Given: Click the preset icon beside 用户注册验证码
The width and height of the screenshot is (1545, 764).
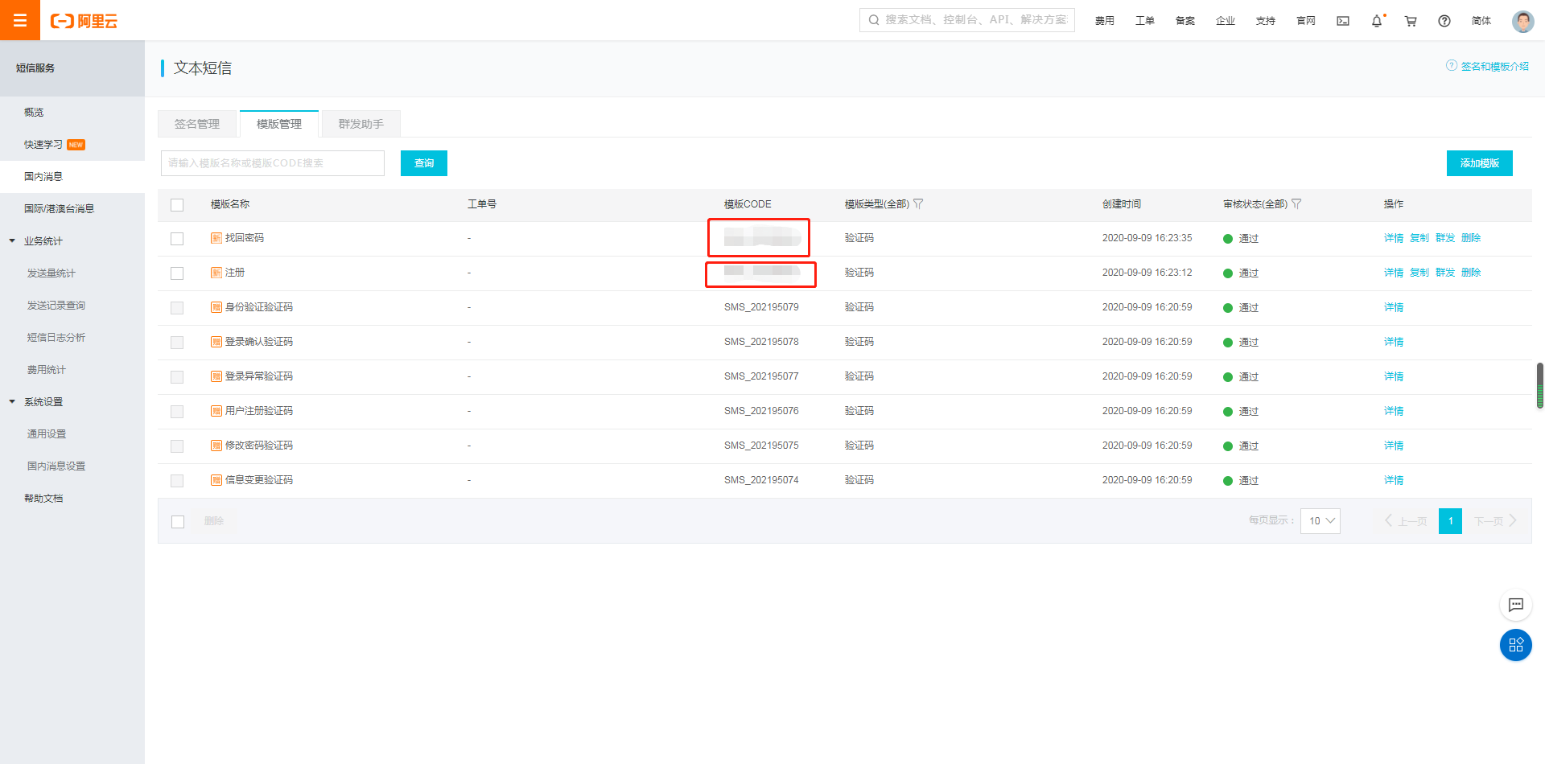Looking at the screenshot, I should pyautogui.click(x=216, y=411).
